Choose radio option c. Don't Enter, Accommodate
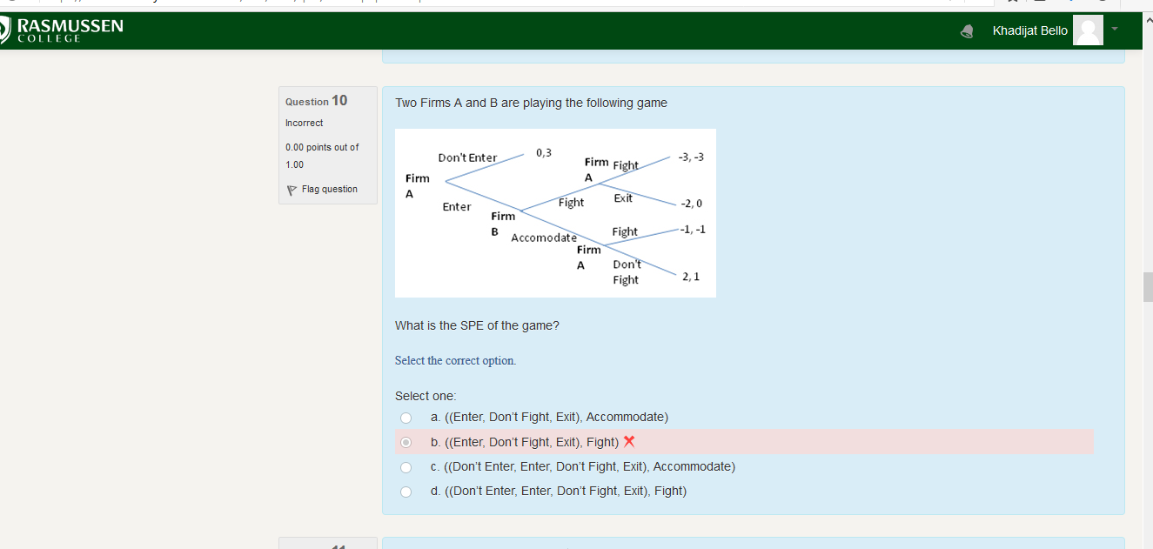The width and height of the screenshot is (1153, 549). 406,467
